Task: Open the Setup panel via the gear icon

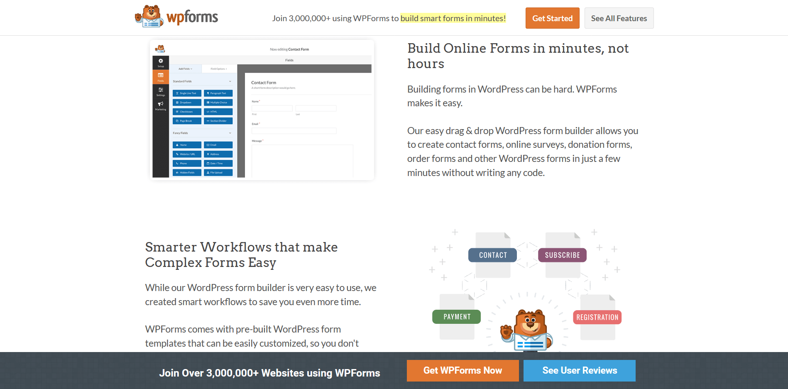Action: point(161,62)
